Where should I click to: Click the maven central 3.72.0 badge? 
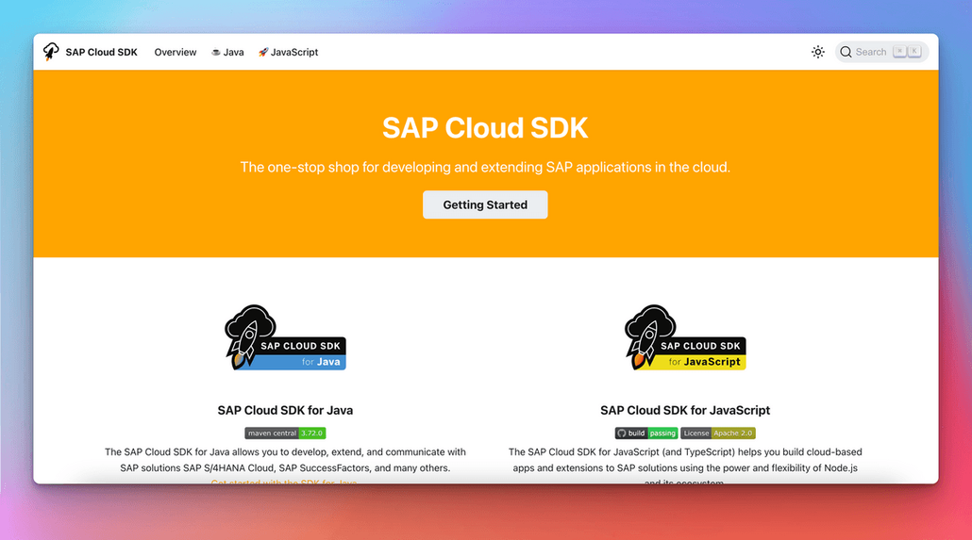(x=285, y=433)
